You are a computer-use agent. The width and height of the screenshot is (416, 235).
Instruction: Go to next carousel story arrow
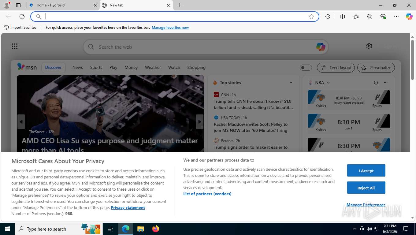(199, 122)
